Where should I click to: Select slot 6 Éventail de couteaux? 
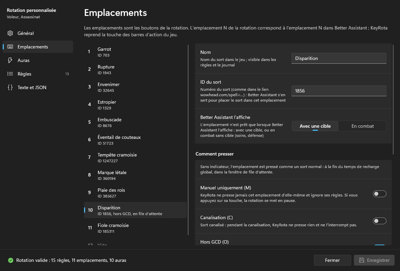136,140
